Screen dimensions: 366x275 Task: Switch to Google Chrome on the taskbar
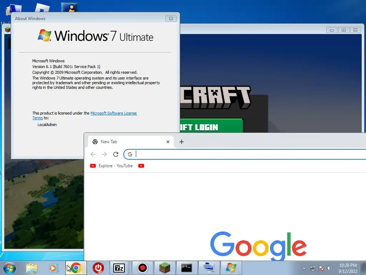[76, 268]
